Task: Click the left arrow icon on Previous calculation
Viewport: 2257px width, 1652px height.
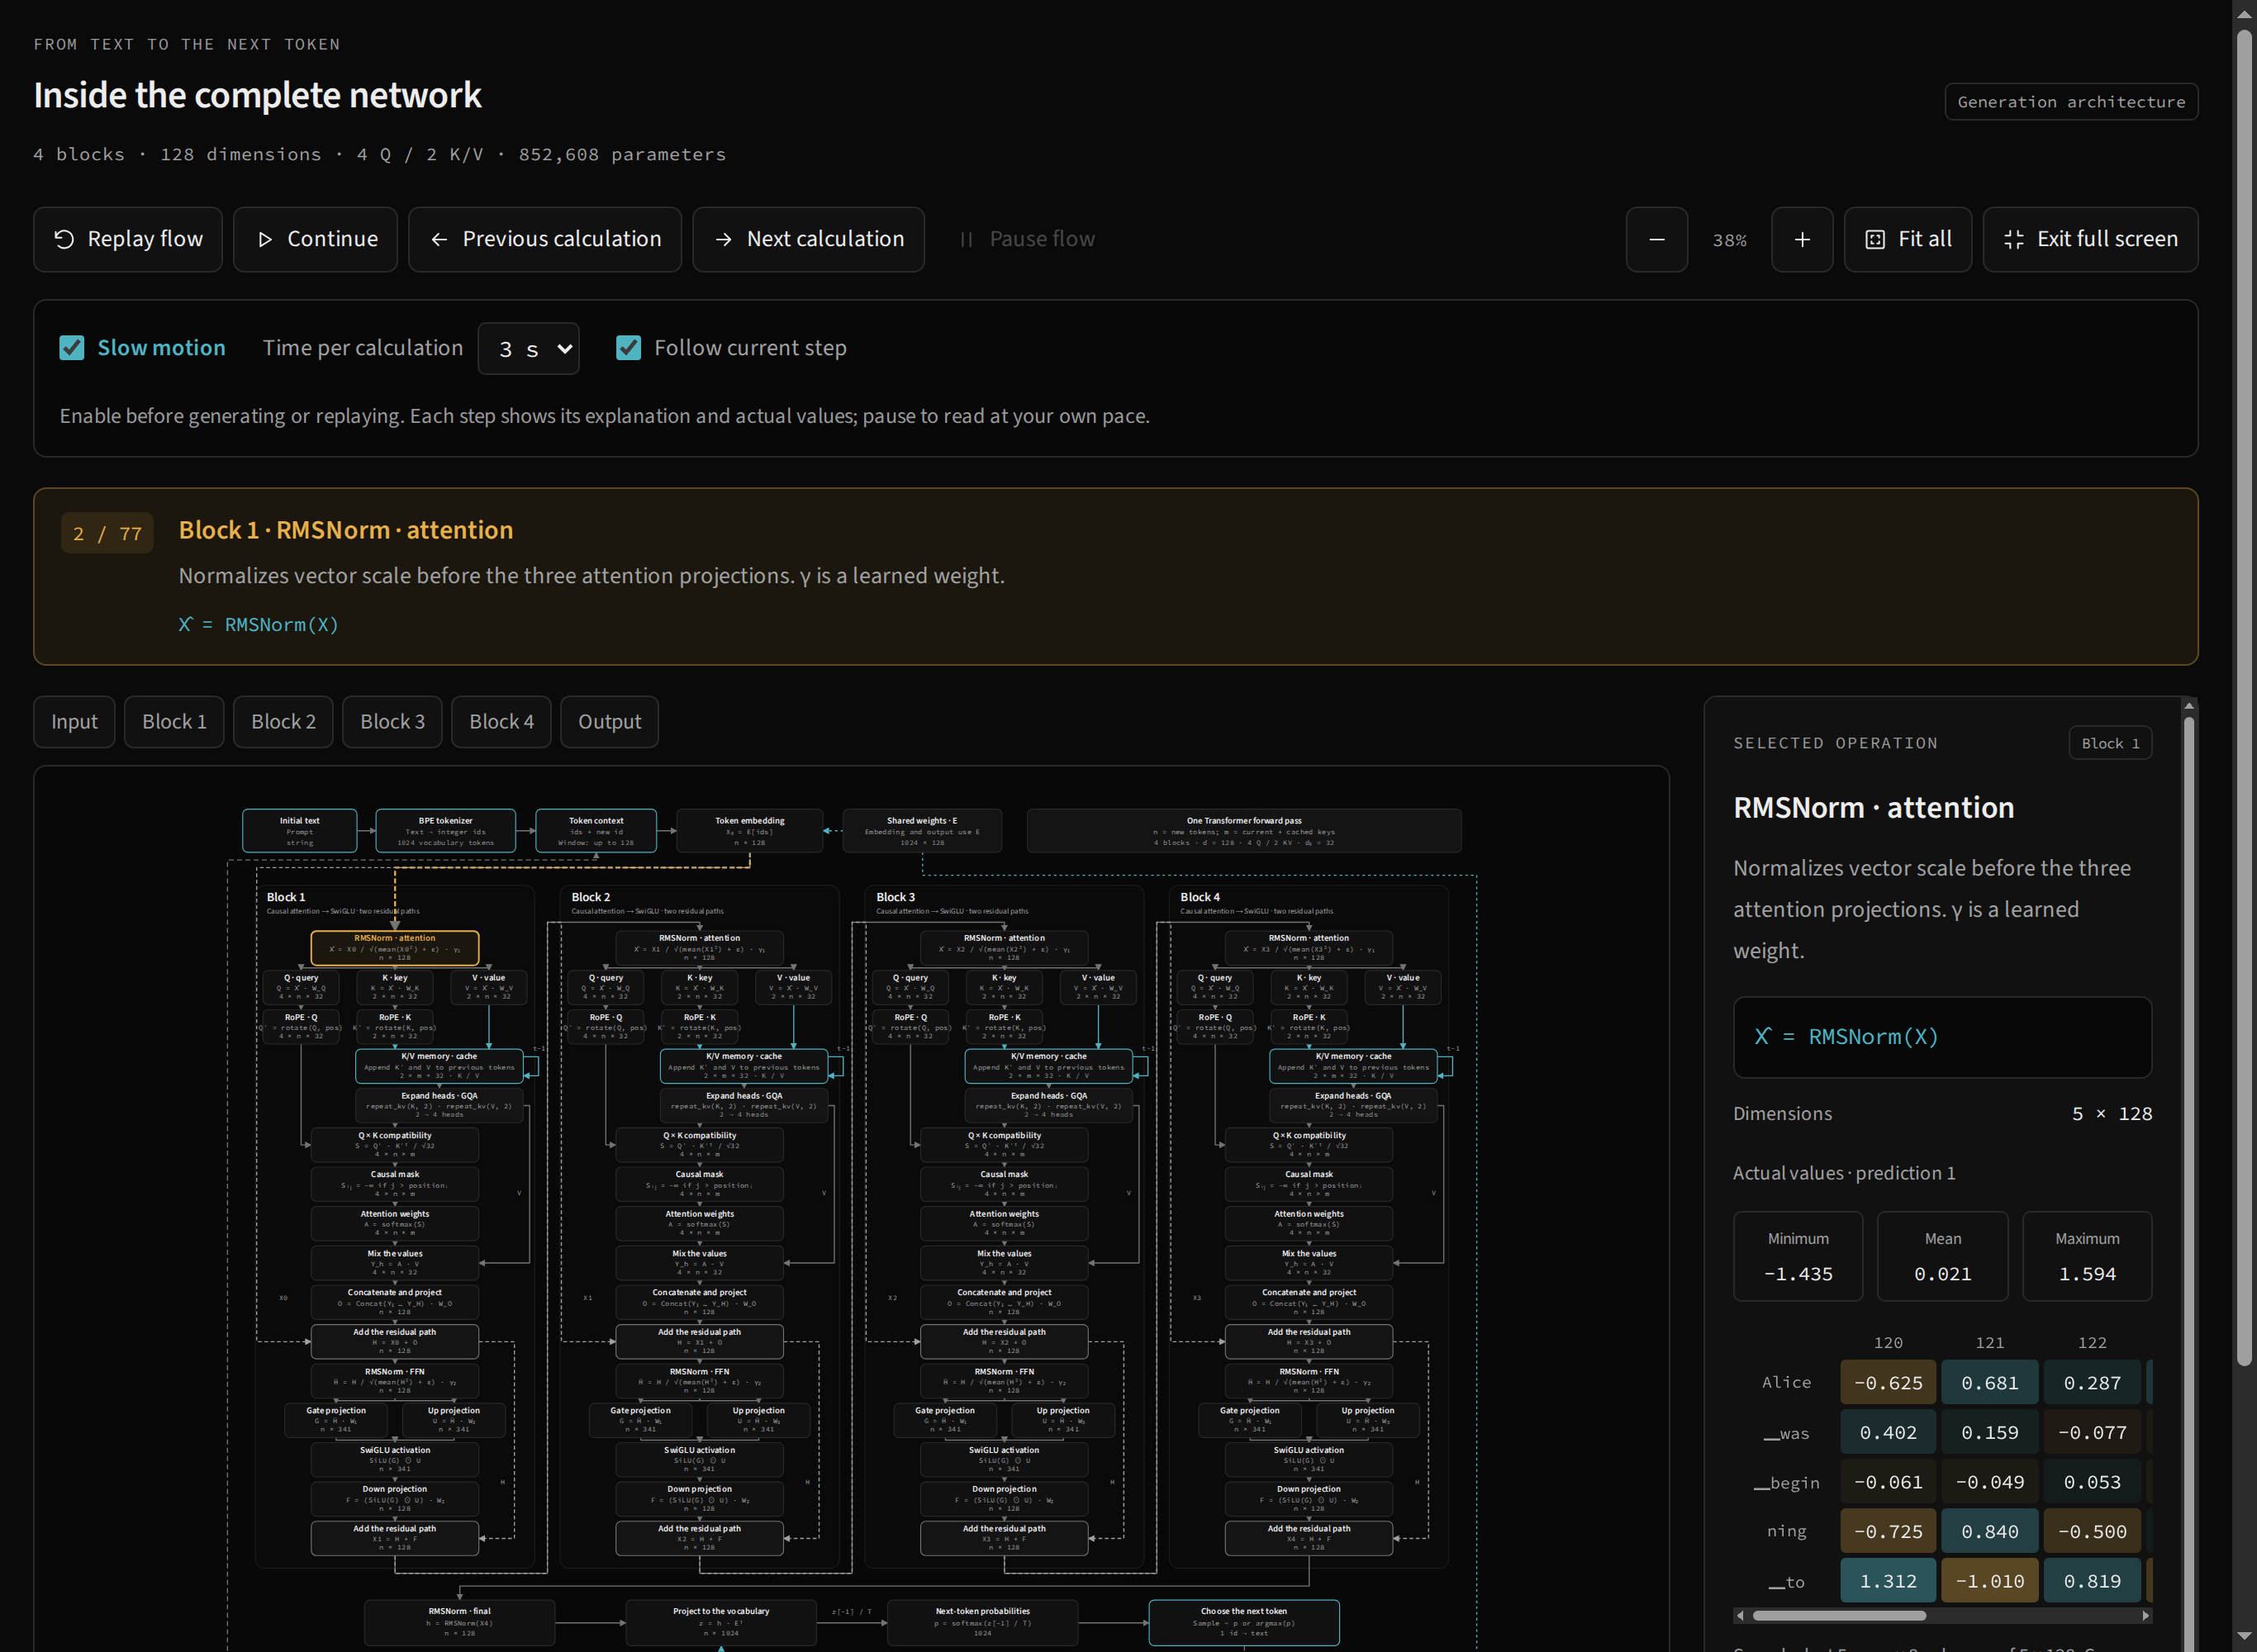Action: (x=439, y=239)
